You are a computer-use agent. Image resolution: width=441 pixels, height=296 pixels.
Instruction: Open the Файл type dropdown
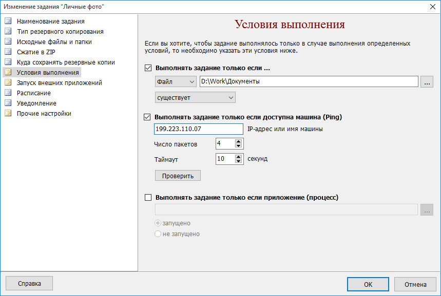click(176, 82)
